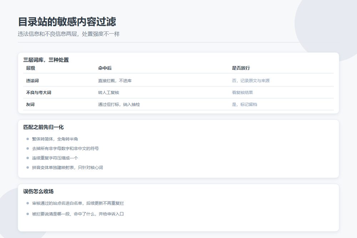Click the column header 层级
The image size is (357, 238).
[31, 68]
